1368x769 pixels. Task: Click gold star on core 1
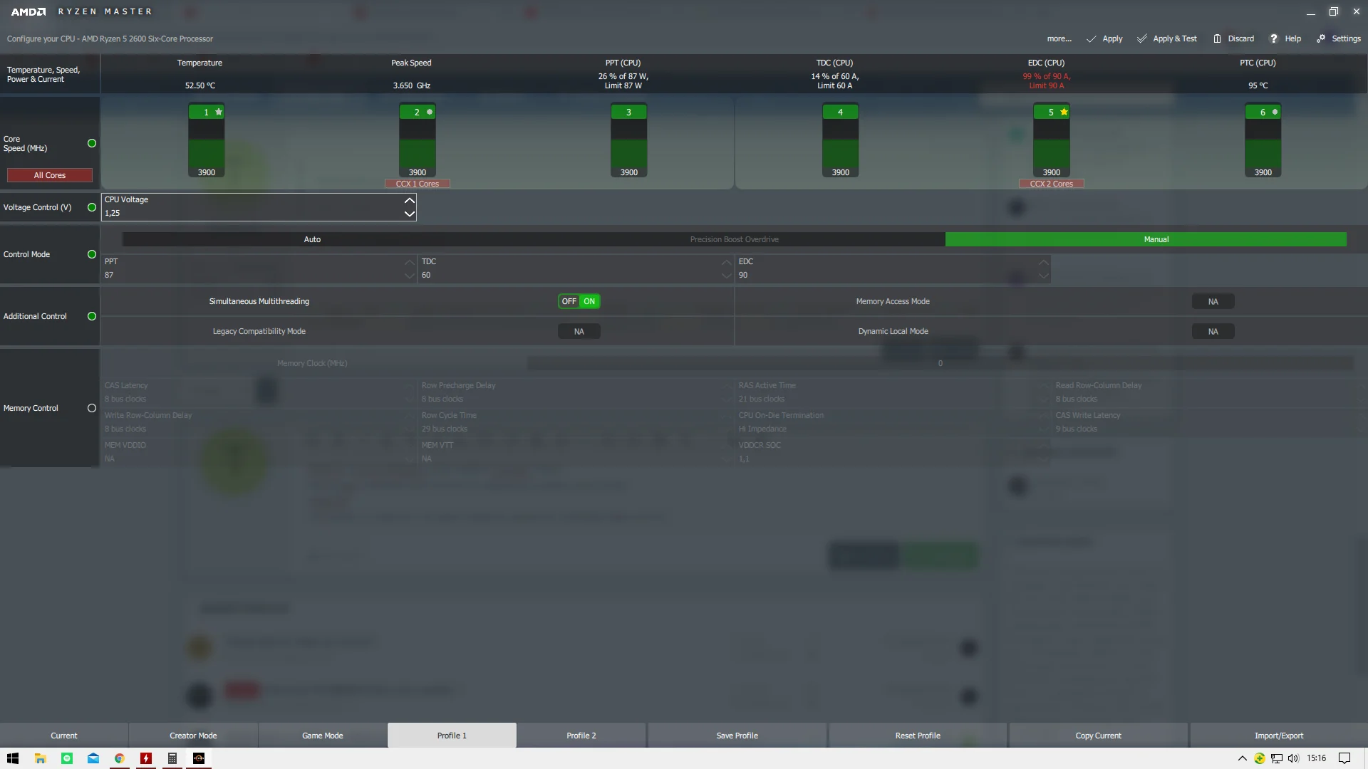[219, 113]
